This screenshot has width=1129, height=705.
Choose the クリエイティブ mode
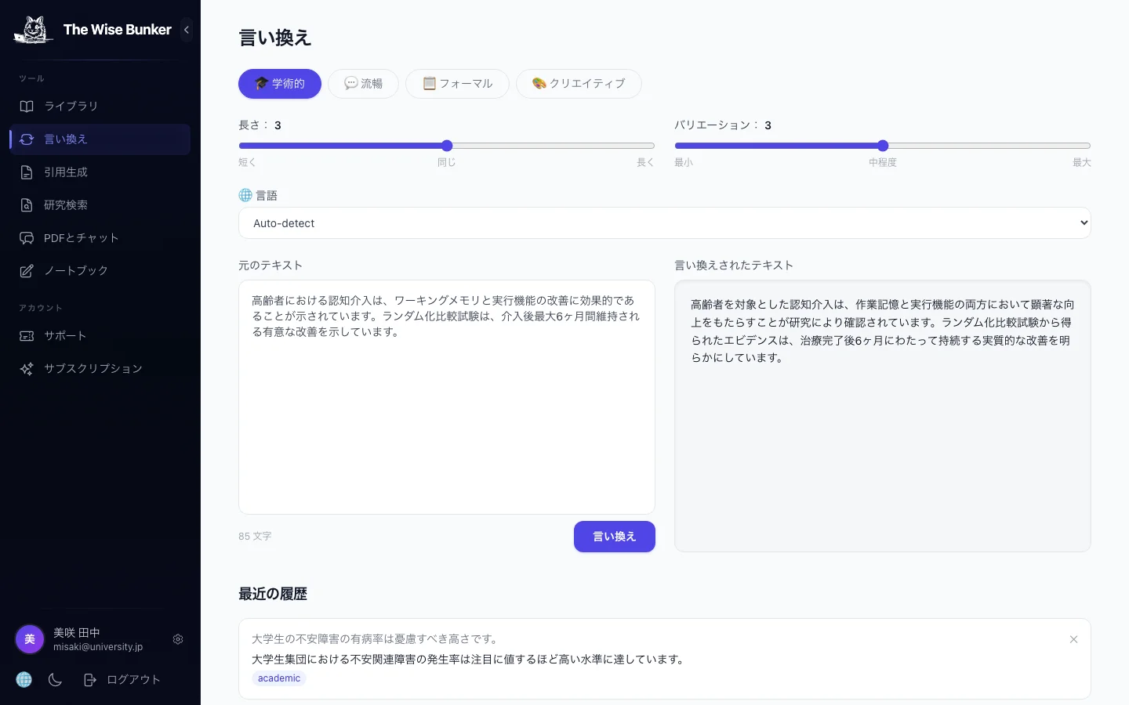pos(579,84)
